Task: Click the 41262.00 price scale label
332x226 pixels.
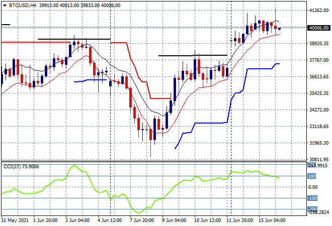Action: pyautogui.click(x=318, y=11)
